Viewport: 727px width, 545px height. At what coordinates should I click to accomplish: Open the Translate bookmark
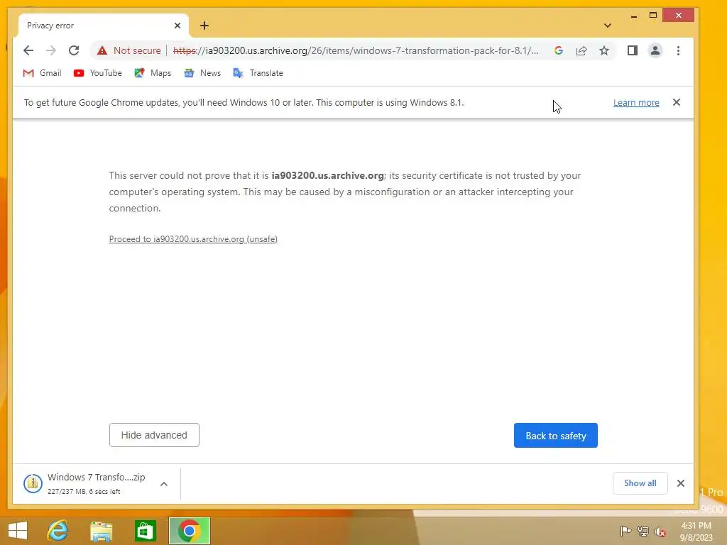click(258, 73)
